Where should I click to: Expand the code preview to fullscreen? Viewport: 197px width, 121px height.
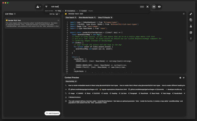184,14
